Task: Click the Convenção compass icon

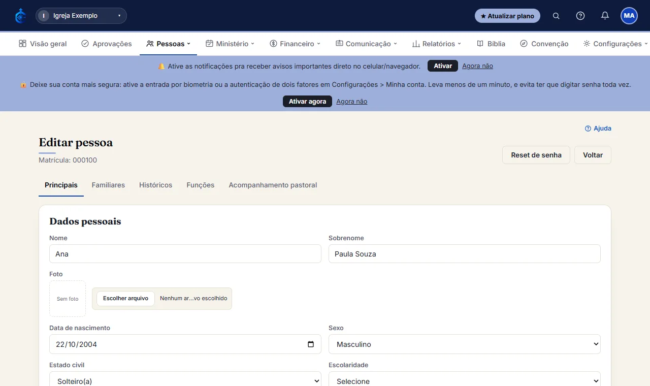Action: [x=524, y=44]
